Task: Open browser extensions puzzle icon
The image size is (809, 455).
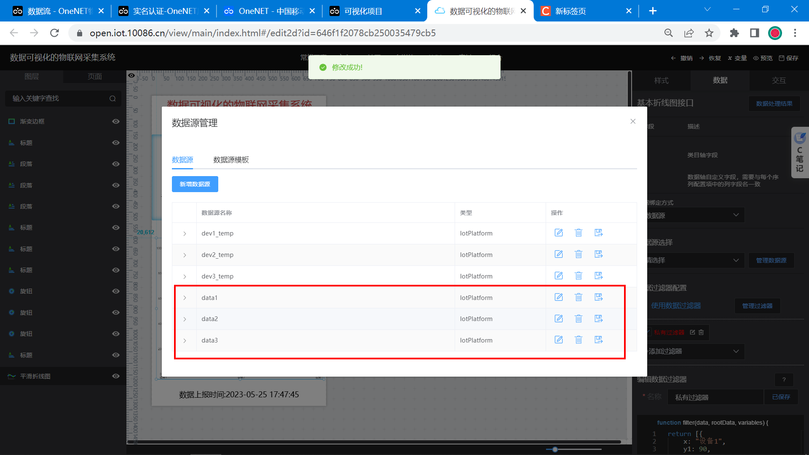Action: pos(734,33)
